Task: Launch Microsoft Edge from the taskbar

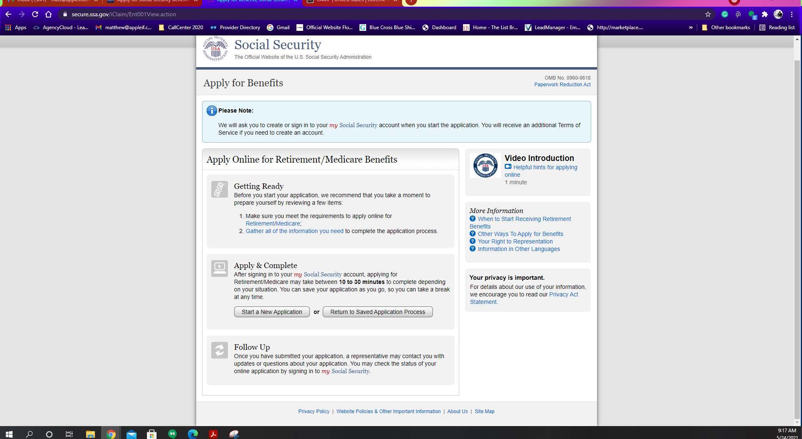Action: pyautogui.click(x=193, y=434)
